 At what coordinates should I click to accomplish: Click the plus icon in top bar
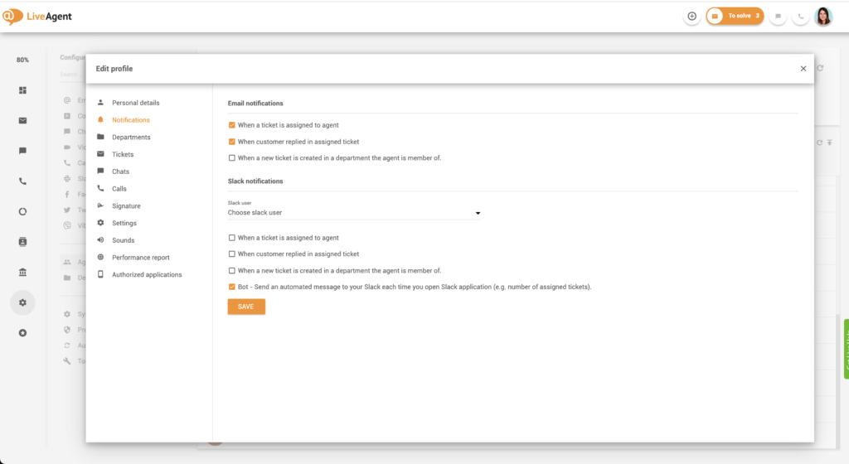pyautogui.click(x=692, y=17)
